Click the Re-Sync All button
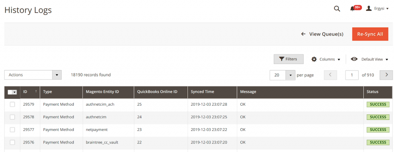This screenshot has height=152, width=394. click(370, 34)
